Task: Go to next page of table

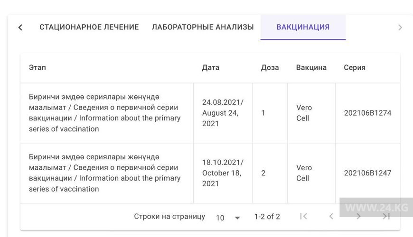Action: pyautogui.click(x=359, y=217)
